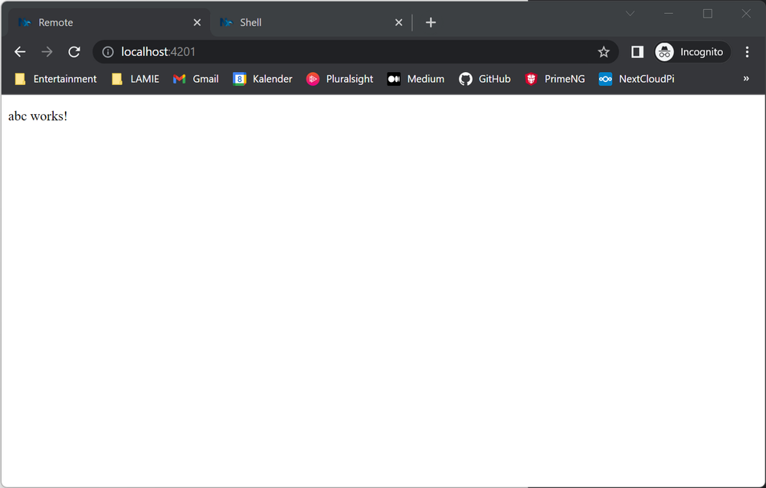
Task: Open the GitHub bookmark
Action: pos(484,78)
